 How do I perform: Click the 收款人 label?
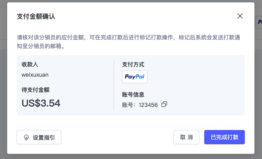(30, 64)
